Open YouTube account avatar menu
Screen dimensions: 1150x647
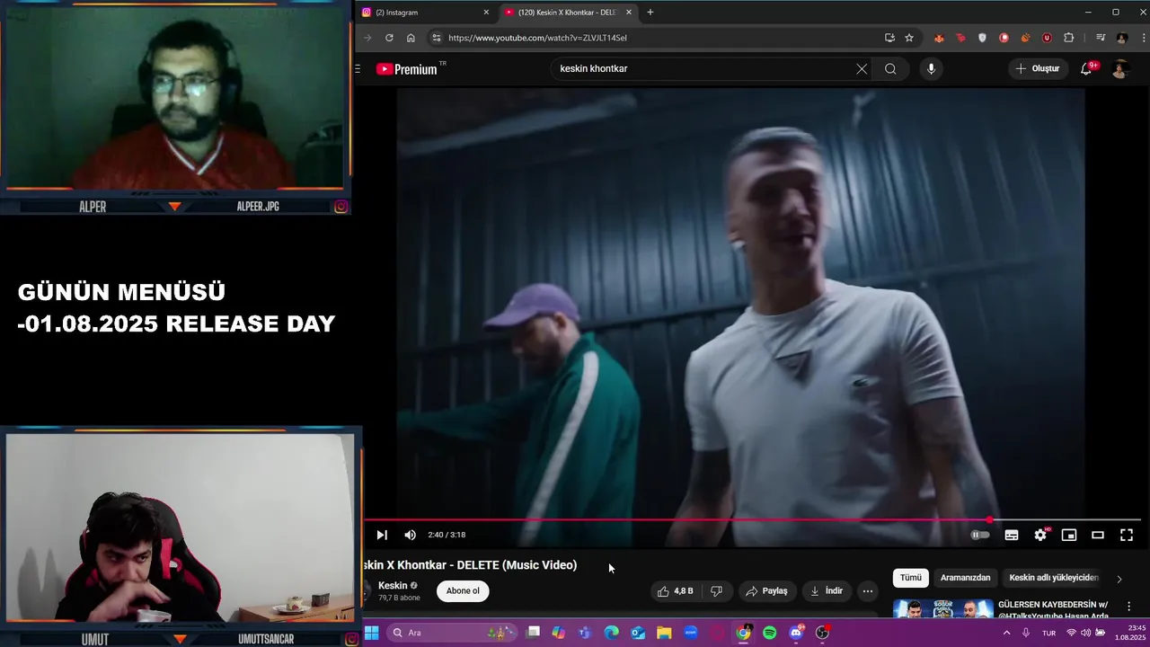click(1119, 69)
